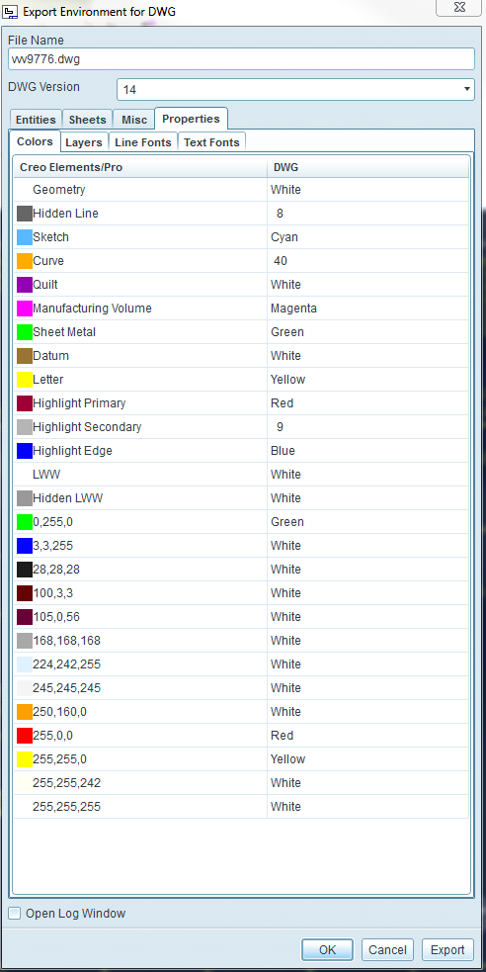
Task: Click the 255,255,0 yellow swatch
Action: 25,759
